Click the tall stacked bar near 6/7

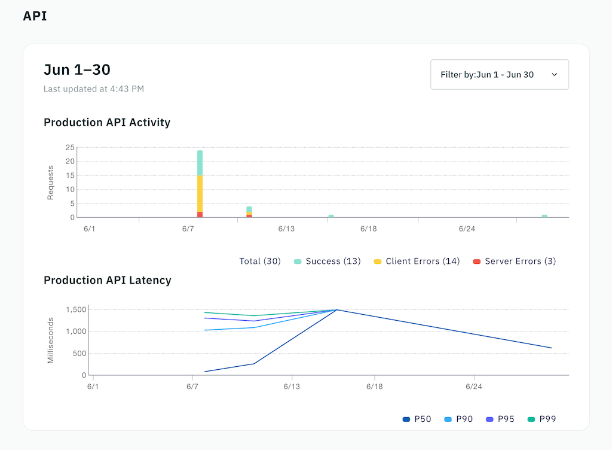pyautogui.click(x=200, y=180)
